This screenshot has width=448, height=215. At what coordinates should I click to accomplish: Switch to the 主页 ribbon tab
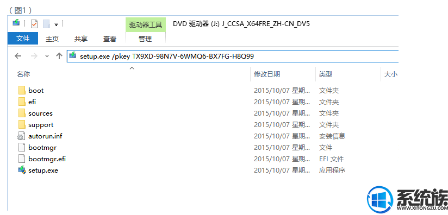click(x=52, y=39)
